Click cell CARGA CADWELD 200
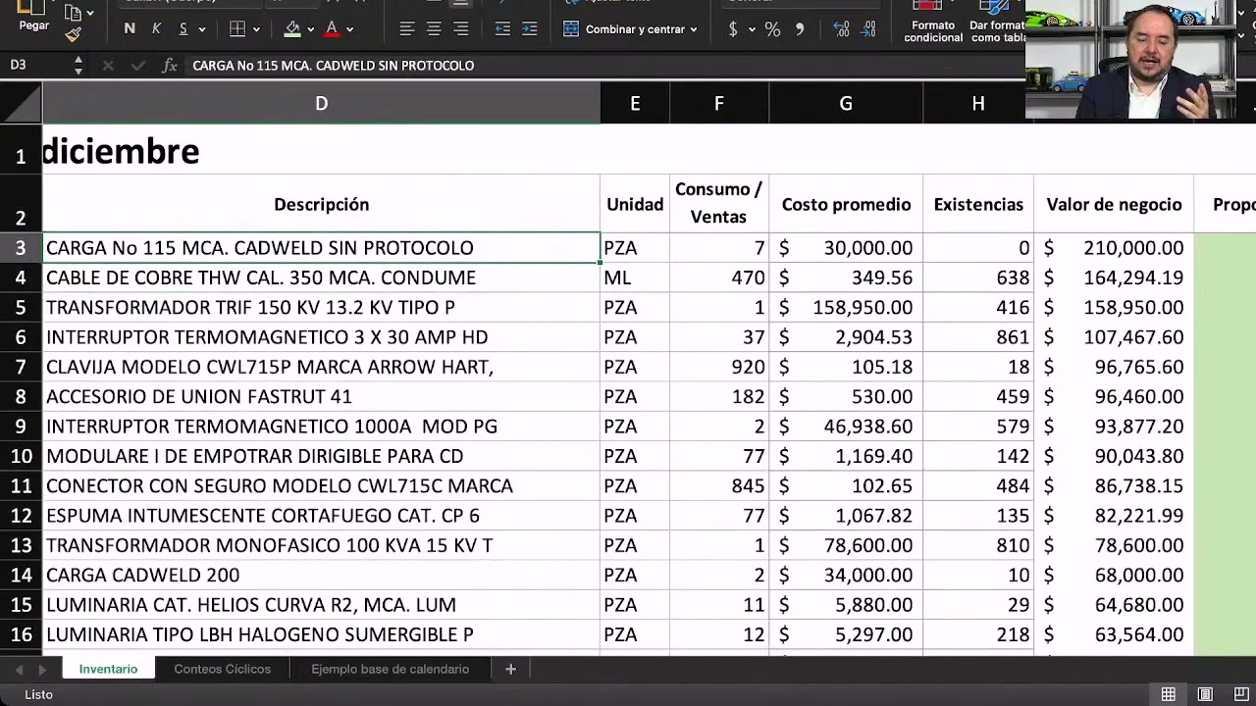Screen dimensions: 1256x706 [x=321, y=575]
